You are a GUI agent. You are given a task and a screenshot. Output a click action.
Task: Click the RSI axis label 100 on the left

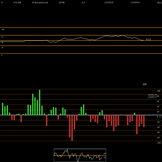3,29
